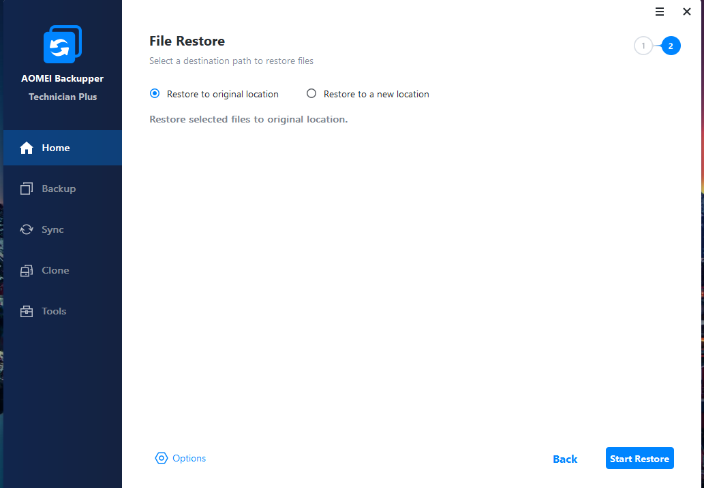Click the Sync circular arrows icon
The width and height of the screenshot is (704, 488).
click(27, 230)
